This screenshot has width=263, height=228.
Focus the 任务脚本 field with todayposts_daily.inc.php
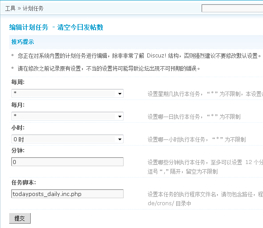[68, 194]
